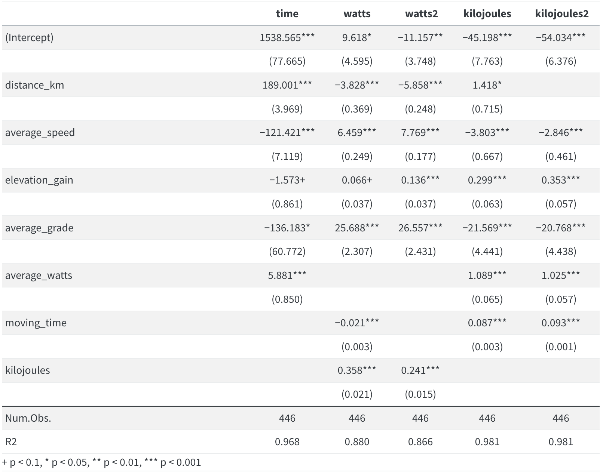Click the "watts2" column header
Viewport: 603px width, 474px height.
coord(421,14)
